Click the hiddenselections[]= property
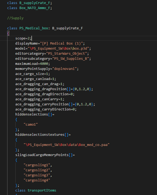The image size is (157, 195). coord(35,114)
